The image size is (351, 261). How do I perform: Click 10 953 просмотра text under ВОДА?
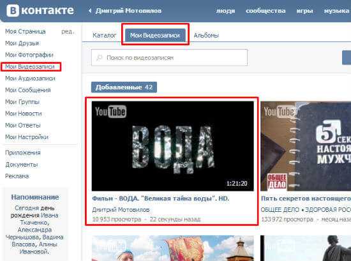click(x=117, y=219)
